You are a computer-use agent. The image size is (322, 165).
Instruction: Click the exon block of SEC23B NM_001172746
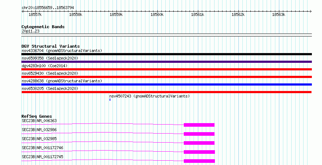coord(199,152)
